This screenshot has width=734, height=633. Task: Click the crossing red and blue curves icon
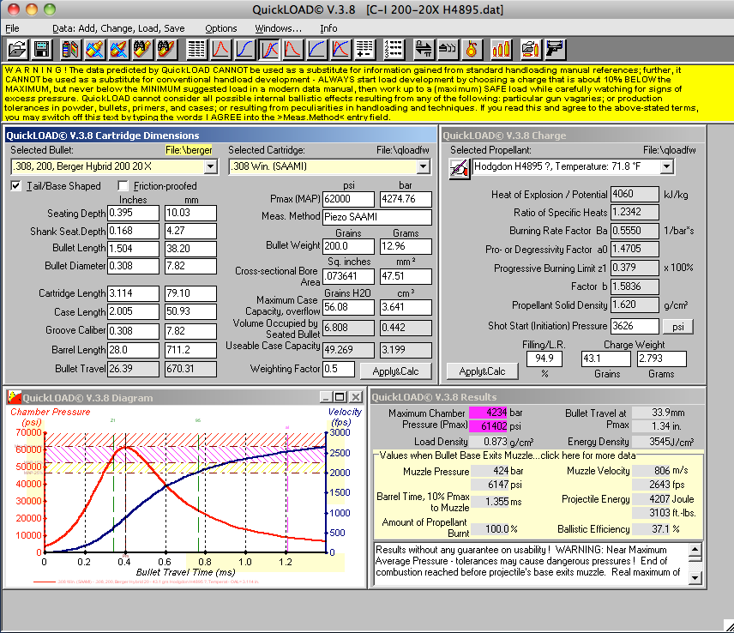click(x=340, y=49)
